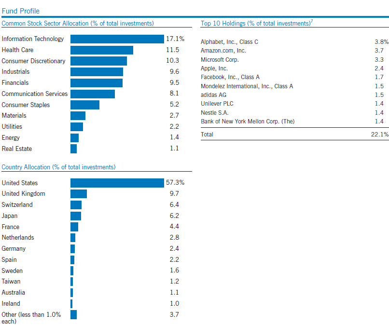The width and height of the screenshot is (389, 325).
Task: Click the 'Utilities' sector label
Action: [x=12, y=127]
